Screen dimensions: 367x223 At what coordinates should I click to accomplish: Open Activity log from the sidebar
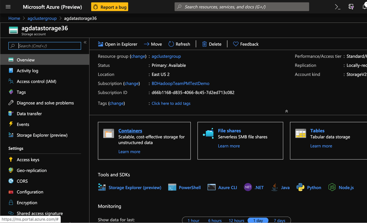tap(27, 71)
